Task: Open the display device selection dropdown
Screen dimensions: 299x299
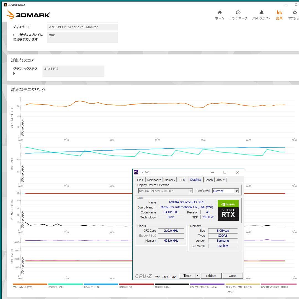Action: pyautogui.click(x=166, y=191)
